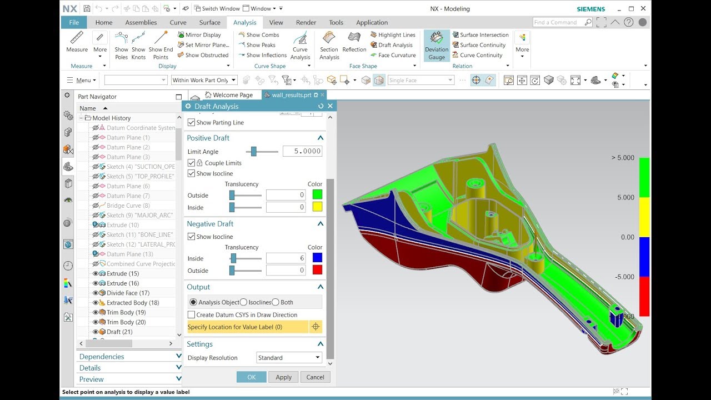Reset the Draft Analysis dialog
This screenshot has height=400, width=711.
coord(321,106)
